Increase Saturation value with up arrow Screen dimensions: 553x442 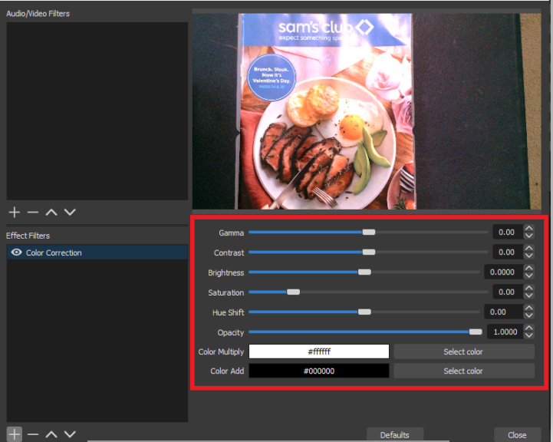(528, 288)
